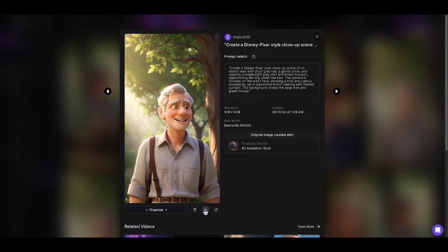Viewport: 448px width, 252px height.
Task: Open the video in a new tab icon
Action: (x=216, y=210)
